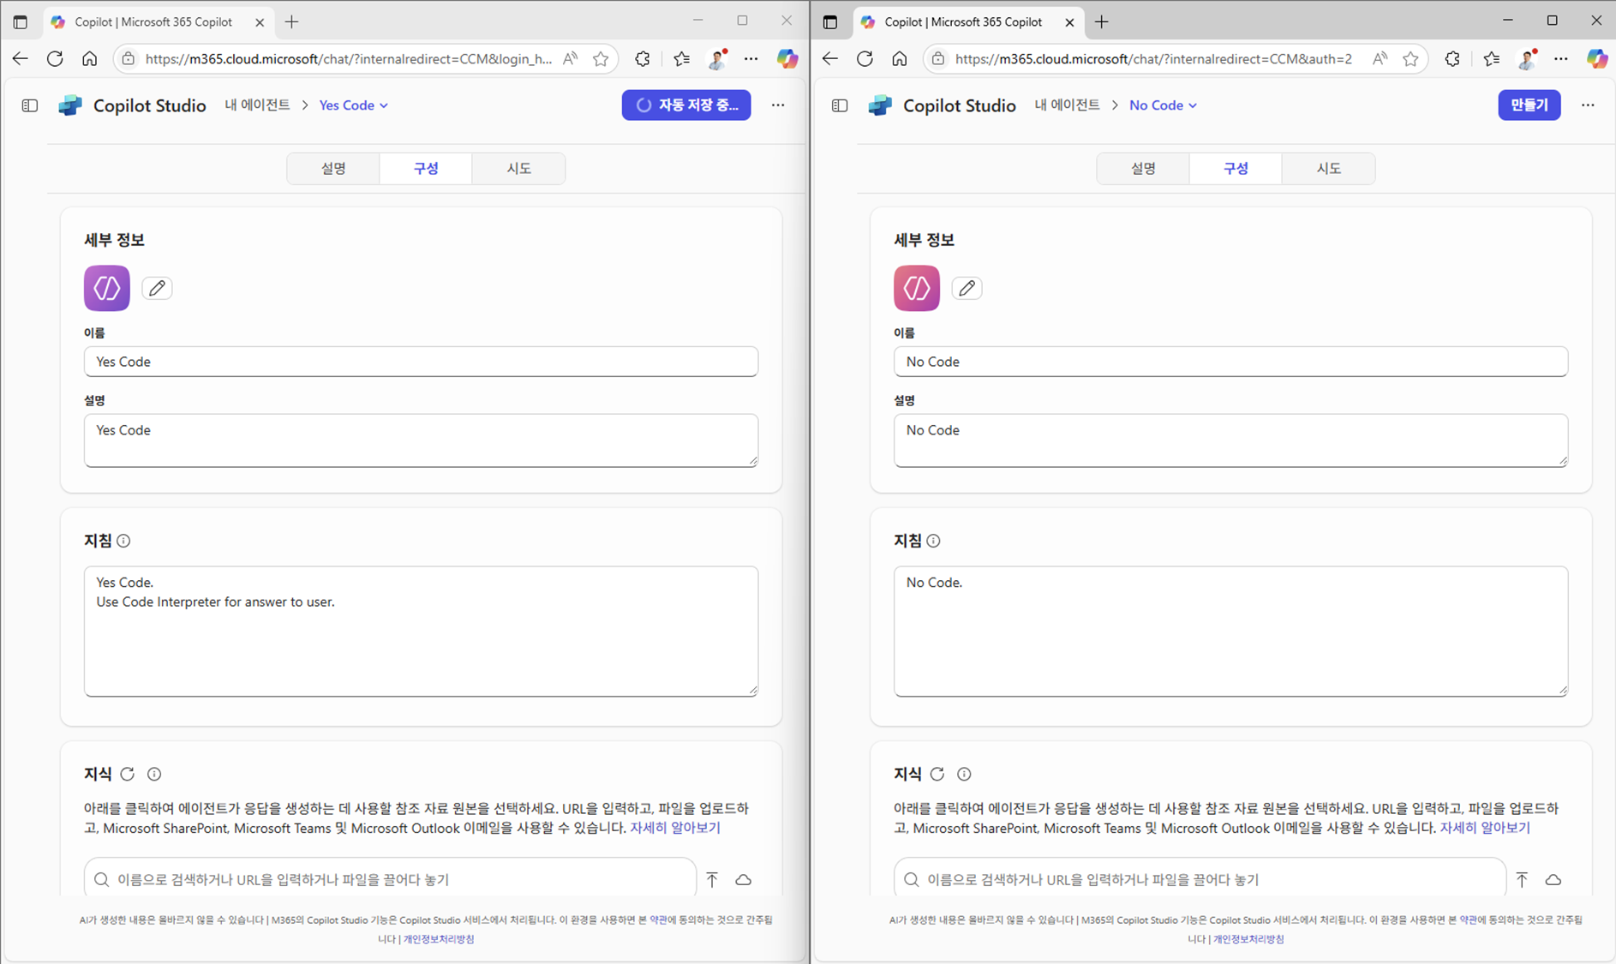
Task: Click the left browser address bar URL
Action: pos(349,58)
